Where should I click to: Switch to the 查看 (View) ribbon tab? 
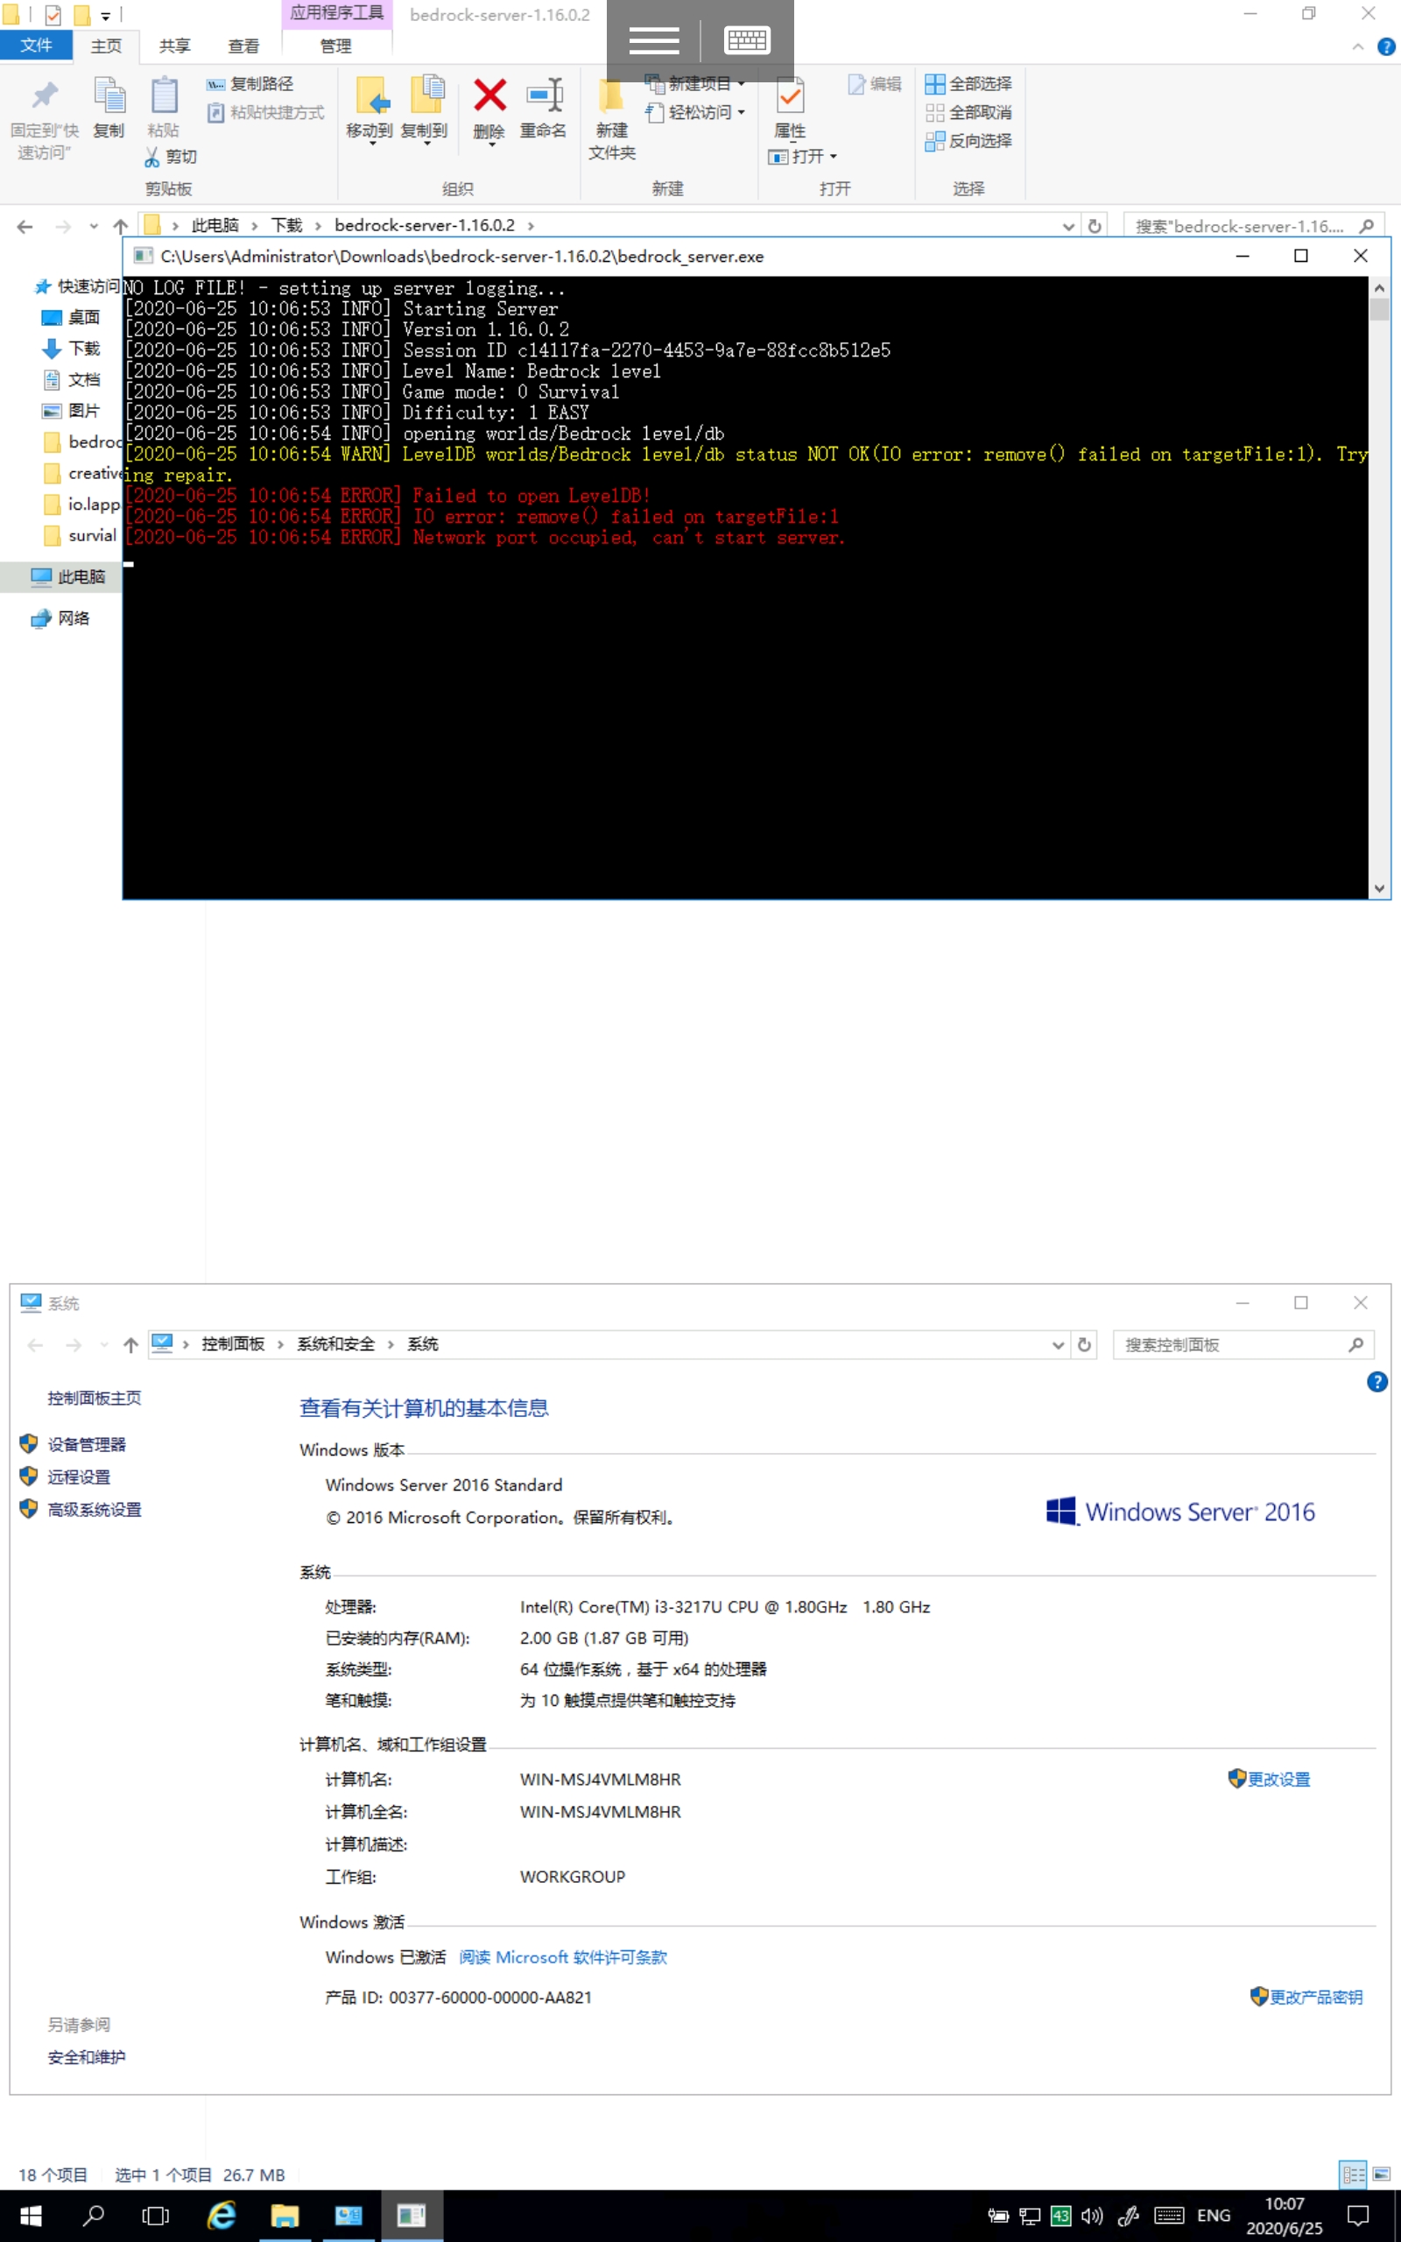pos(243,46)
